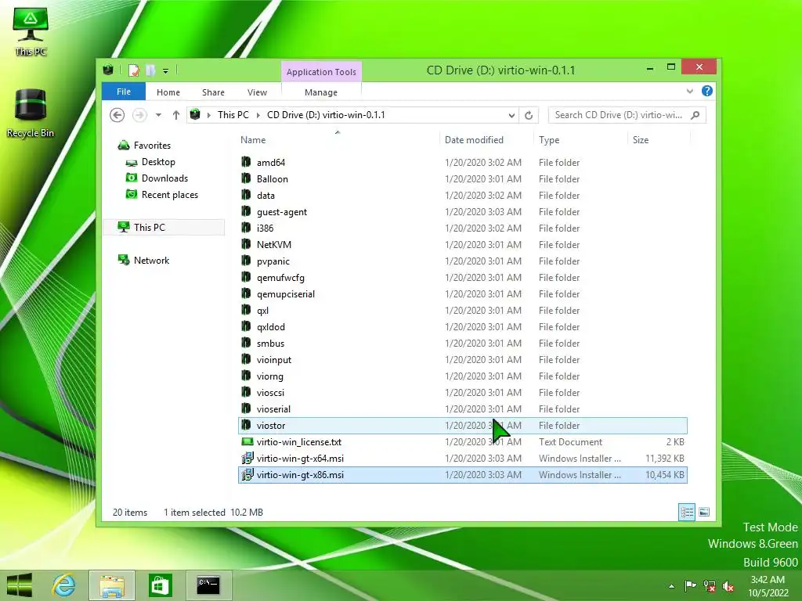Open Explorer Help question mark

point(707,91)
